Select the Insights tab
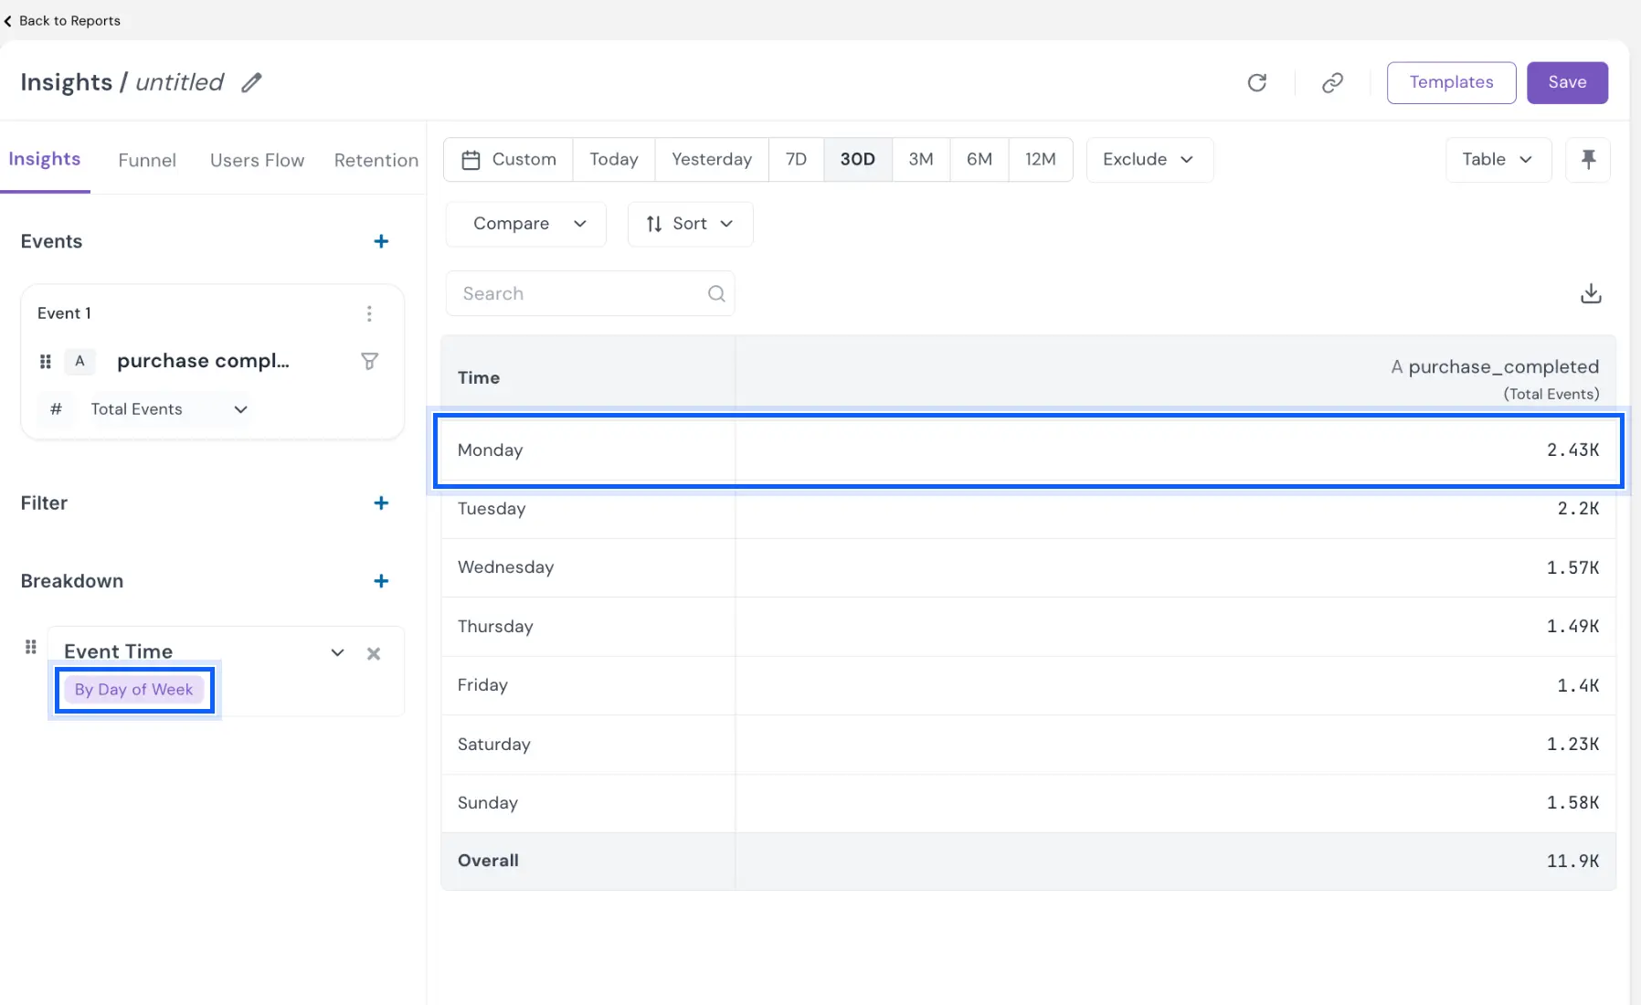1641x1005 pixels. point(45,159)
